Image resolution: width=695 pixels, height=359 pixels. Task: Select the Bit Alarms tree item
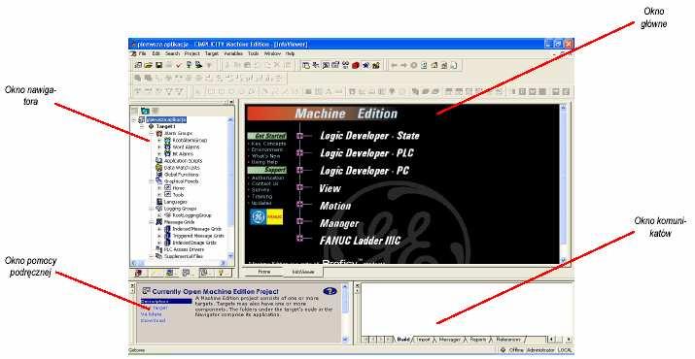[x=183, y=154]
